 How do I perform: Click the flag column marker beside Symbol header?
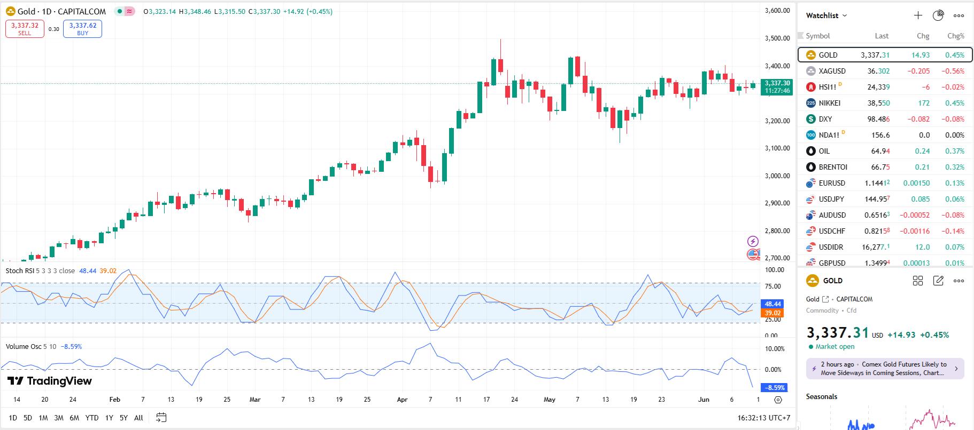coord(801,36)
